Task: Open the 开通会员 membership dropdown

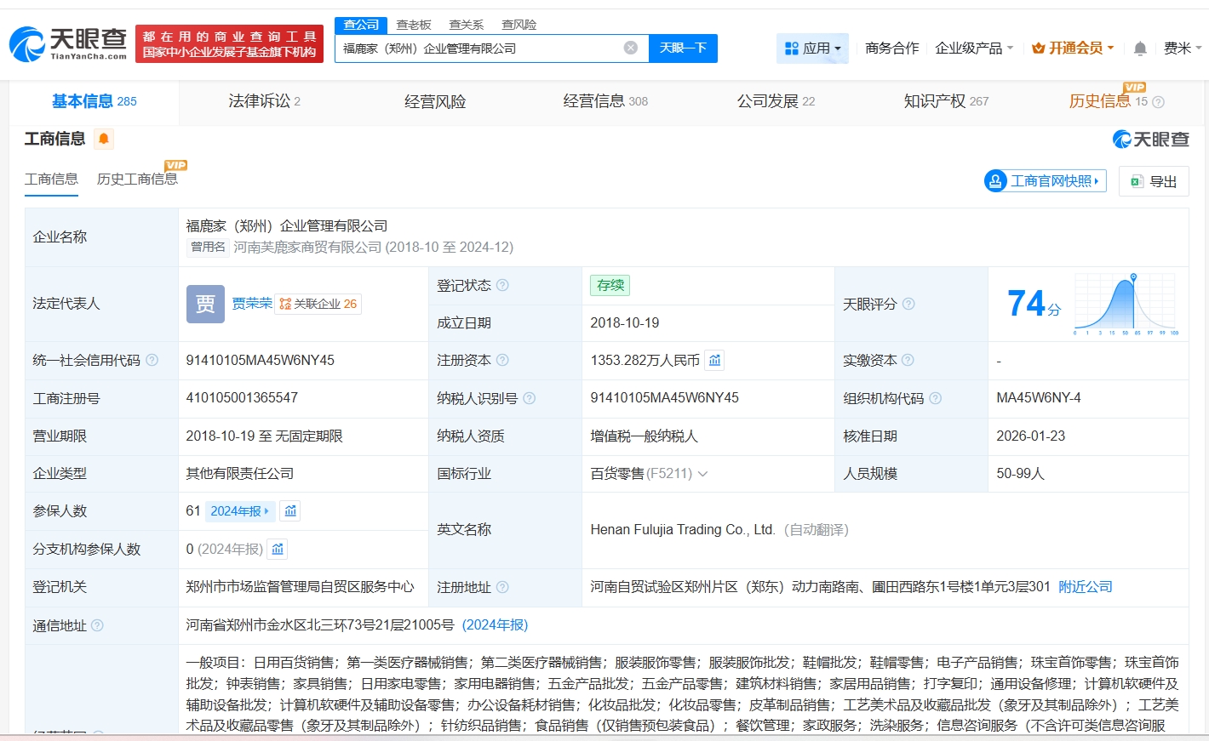Action: (x=1073, y=48)
